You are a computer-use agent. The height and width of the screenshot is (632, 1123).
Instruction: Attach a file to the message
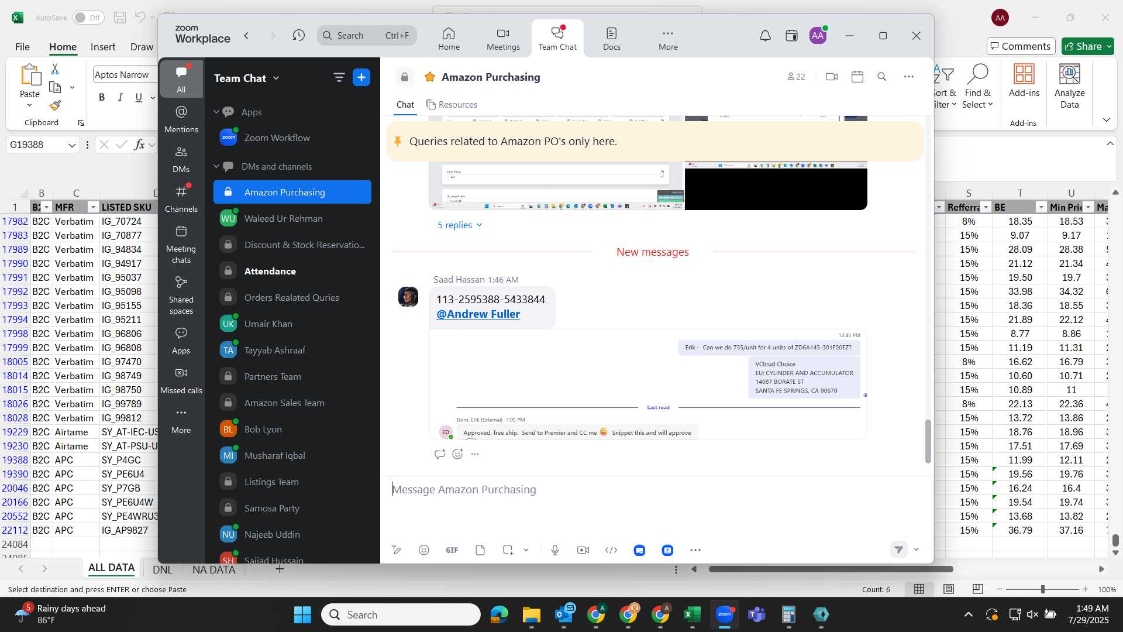(480, 550)
